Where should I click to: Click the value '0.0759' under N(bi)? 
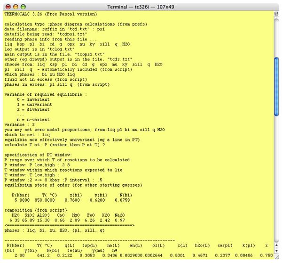point(122,200)
